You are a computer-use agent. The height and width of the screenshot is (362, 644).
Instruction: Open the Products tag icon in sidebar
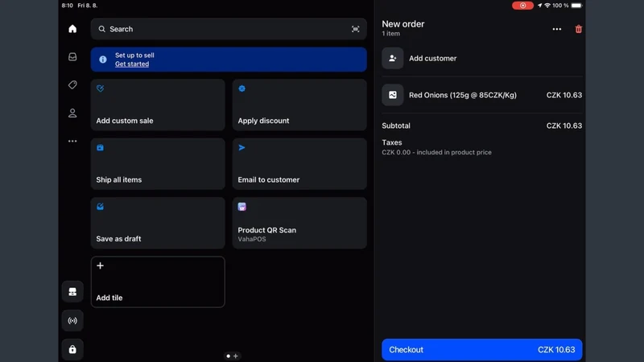[72, 84]
